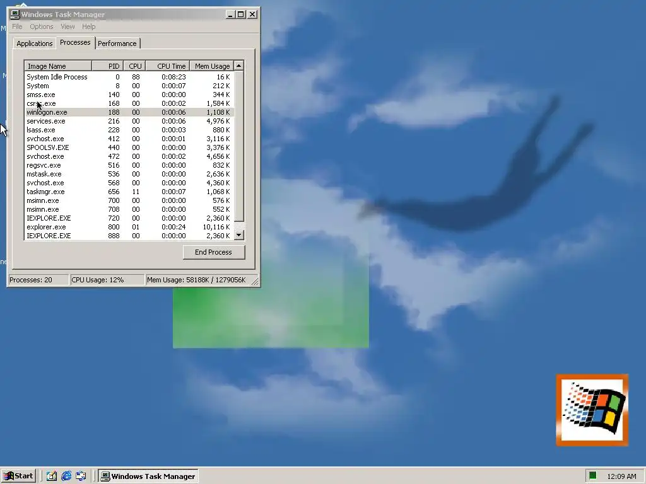Select the mstask.exe process
The image size is (646, 484).
[x=129, y=174]
